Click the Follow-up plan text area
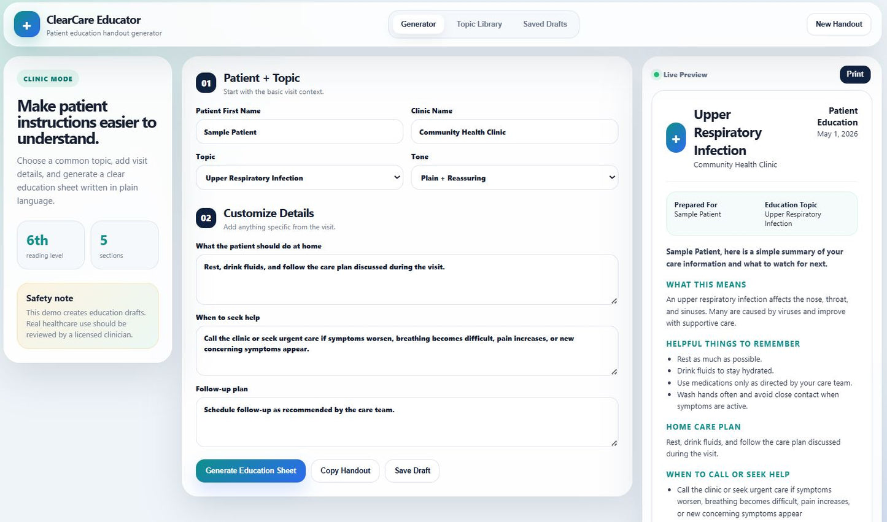 (407, 422)
